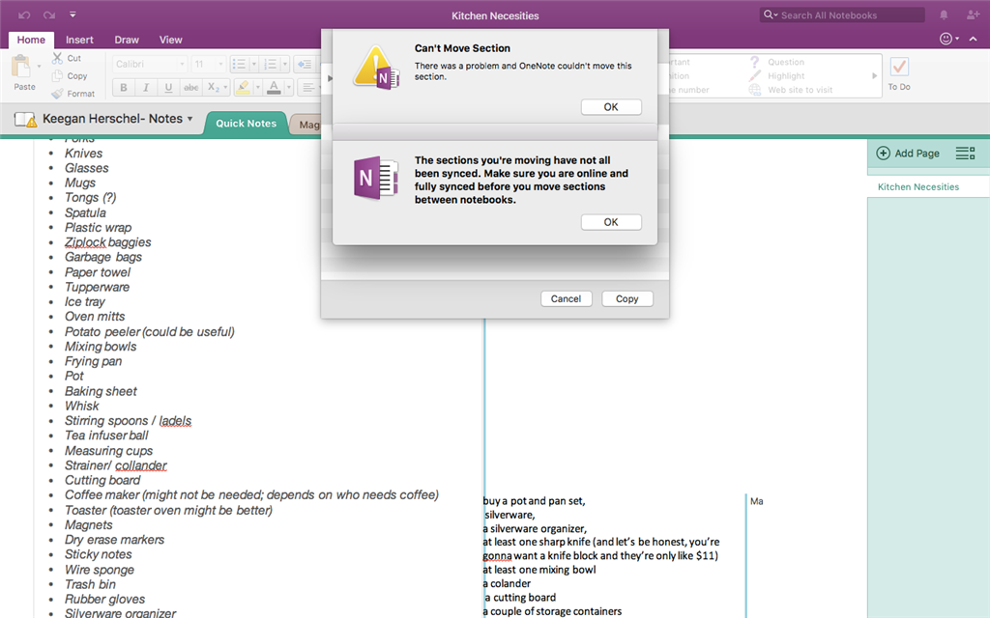
Task: Toggle Underline formatting
Action: [168, 88]
